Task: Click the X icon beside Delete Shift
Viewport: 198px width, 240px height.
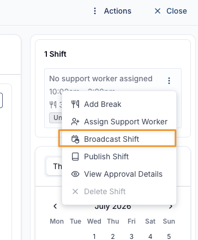Action: coord(75,191)
